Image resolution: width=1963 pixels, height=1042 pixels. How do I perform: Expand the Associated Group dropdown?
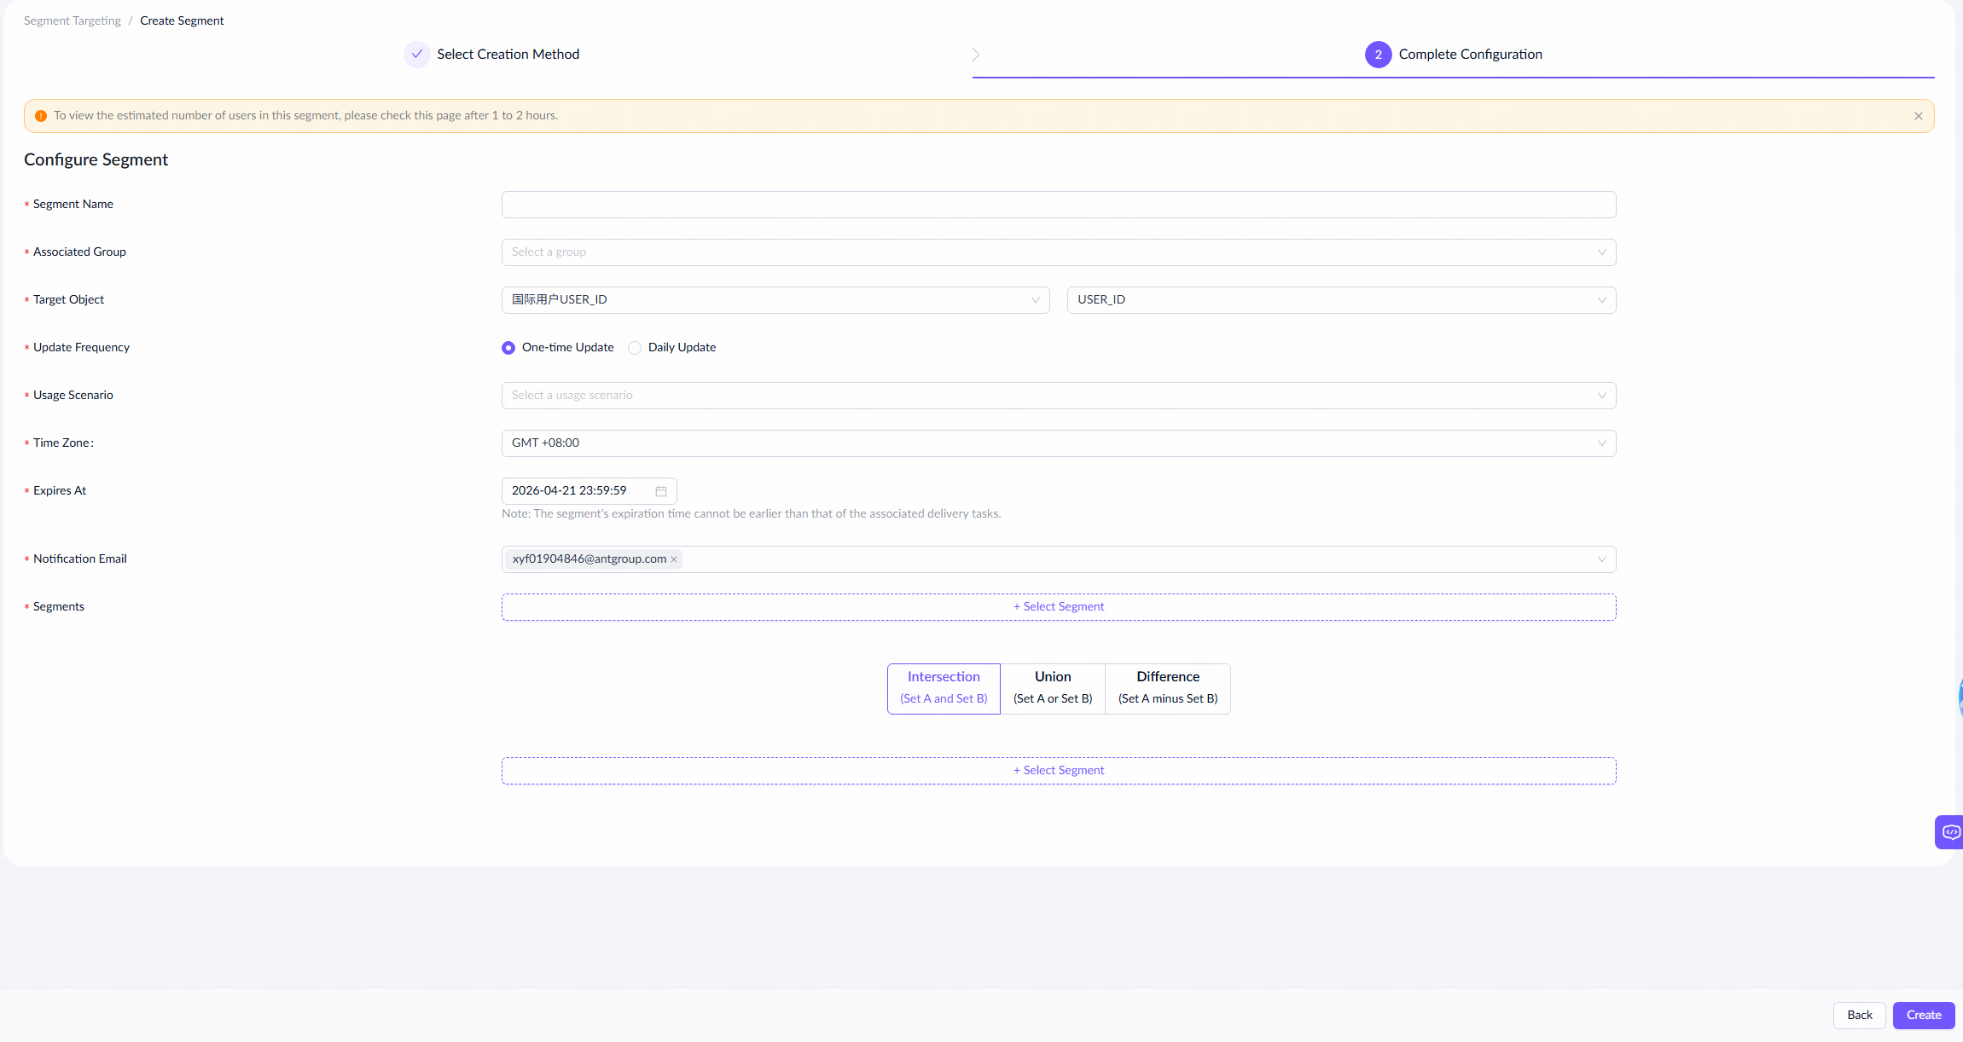click(1058, 252)
